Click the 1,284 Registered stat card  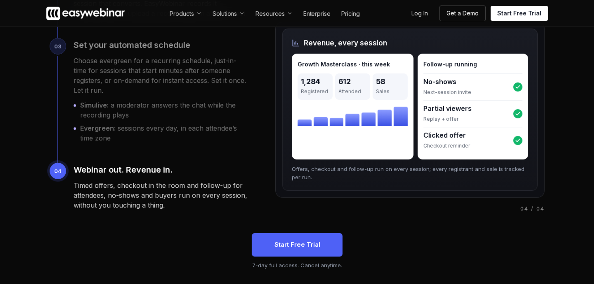315,86
